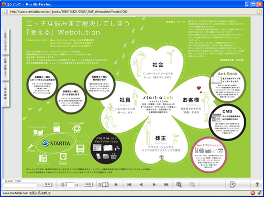Bookmark the page using the star icon
The width and height of the screenshot is (264, 197).
tap(258, 11)
